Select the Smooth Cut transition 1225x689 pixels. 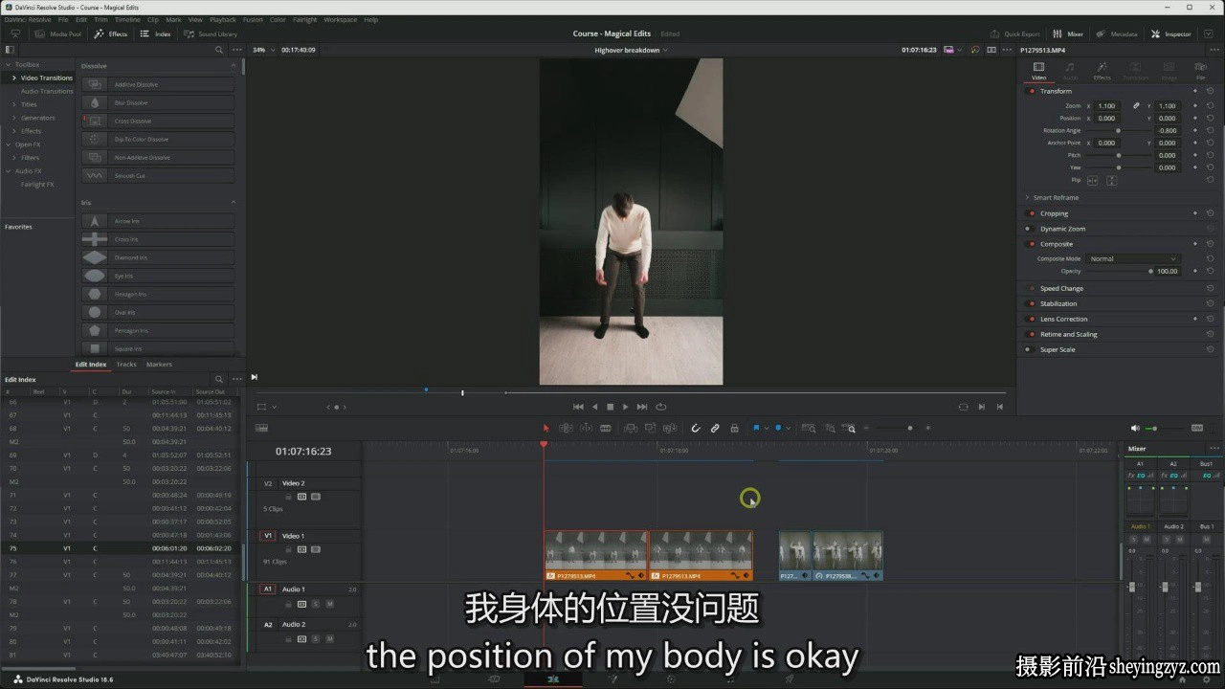158,175
